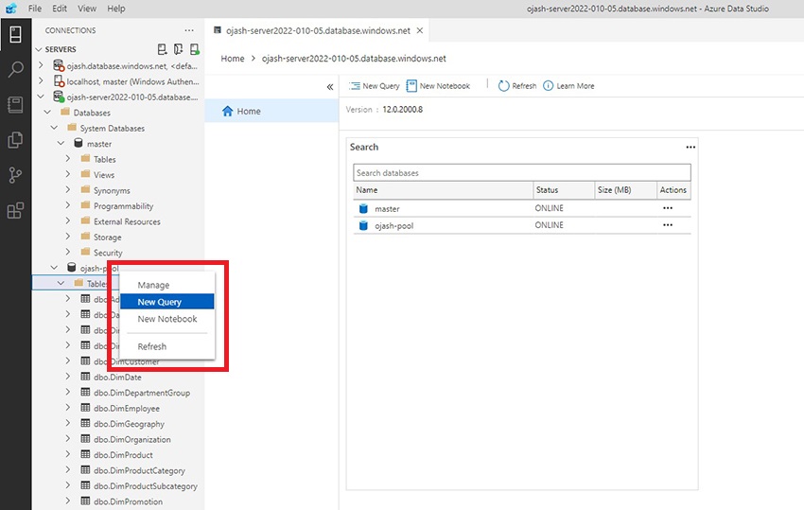The height and width of the screenshot is (510, 804).
Task: Collapse the Databases folder
Action: tap(47, 112)
